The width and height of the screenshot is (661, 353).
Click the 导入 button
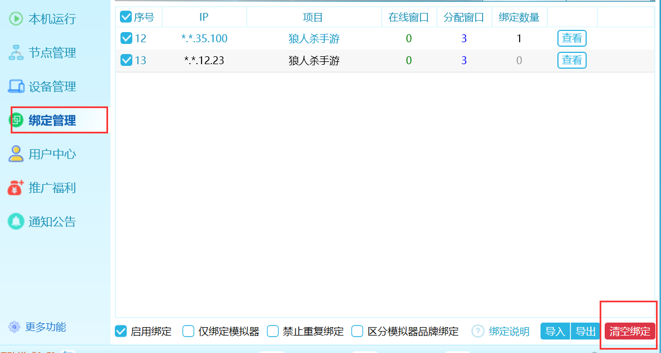click(x=555, y=331)
